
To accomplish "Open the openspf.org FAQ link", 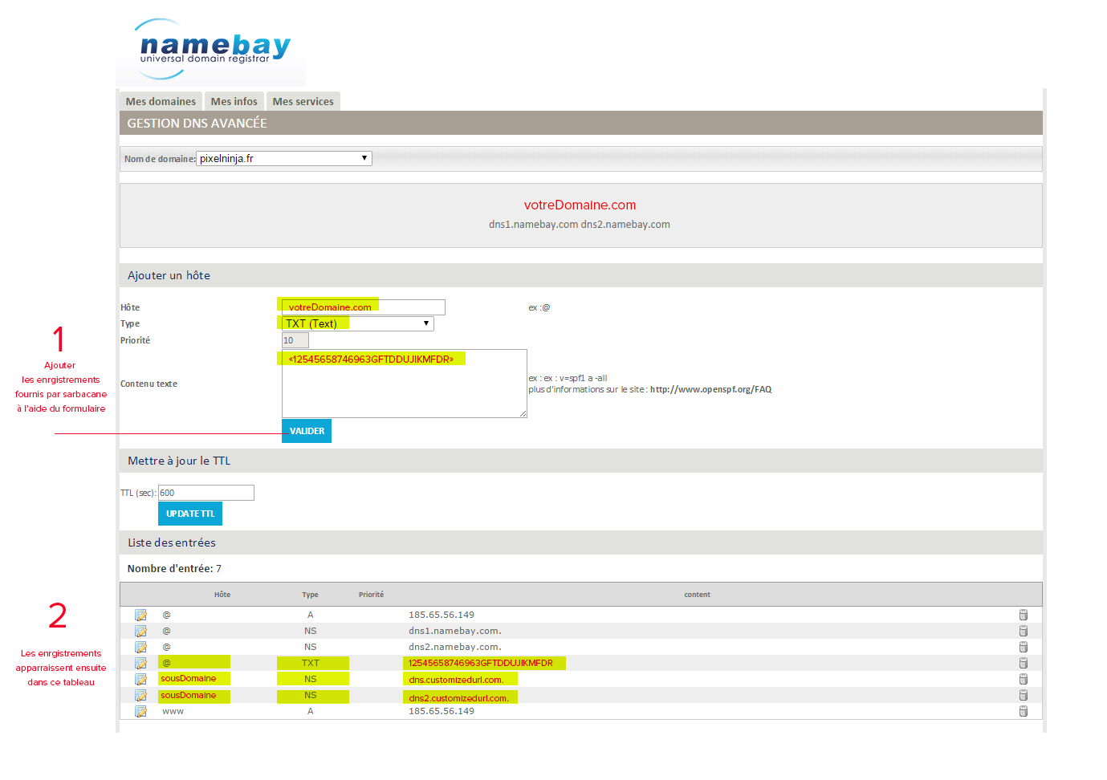I will [x=710, y=390].
